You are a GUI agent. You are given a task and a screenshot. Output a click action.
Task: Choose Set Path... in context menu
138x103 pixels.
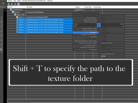coord(86,33)
